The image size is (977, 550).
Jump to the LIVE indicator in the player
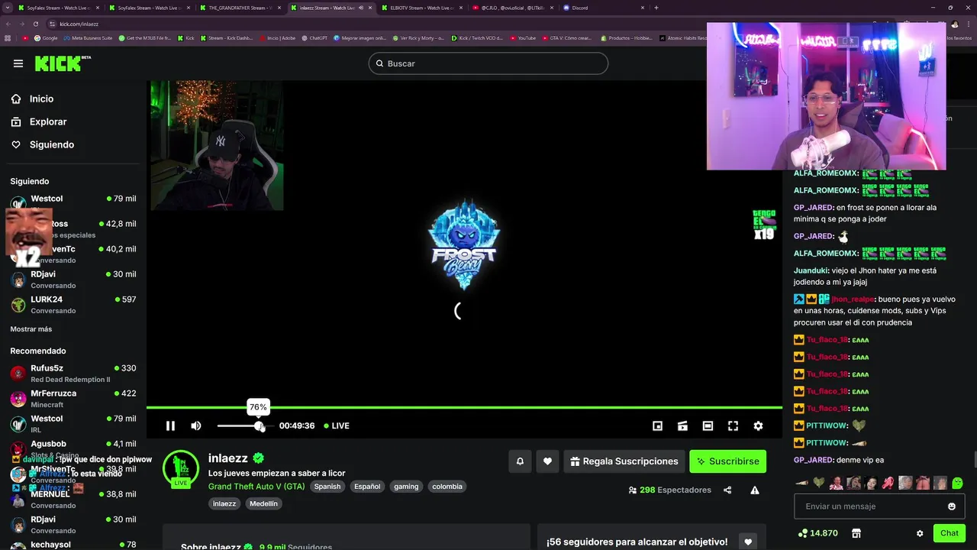(337, 425)
